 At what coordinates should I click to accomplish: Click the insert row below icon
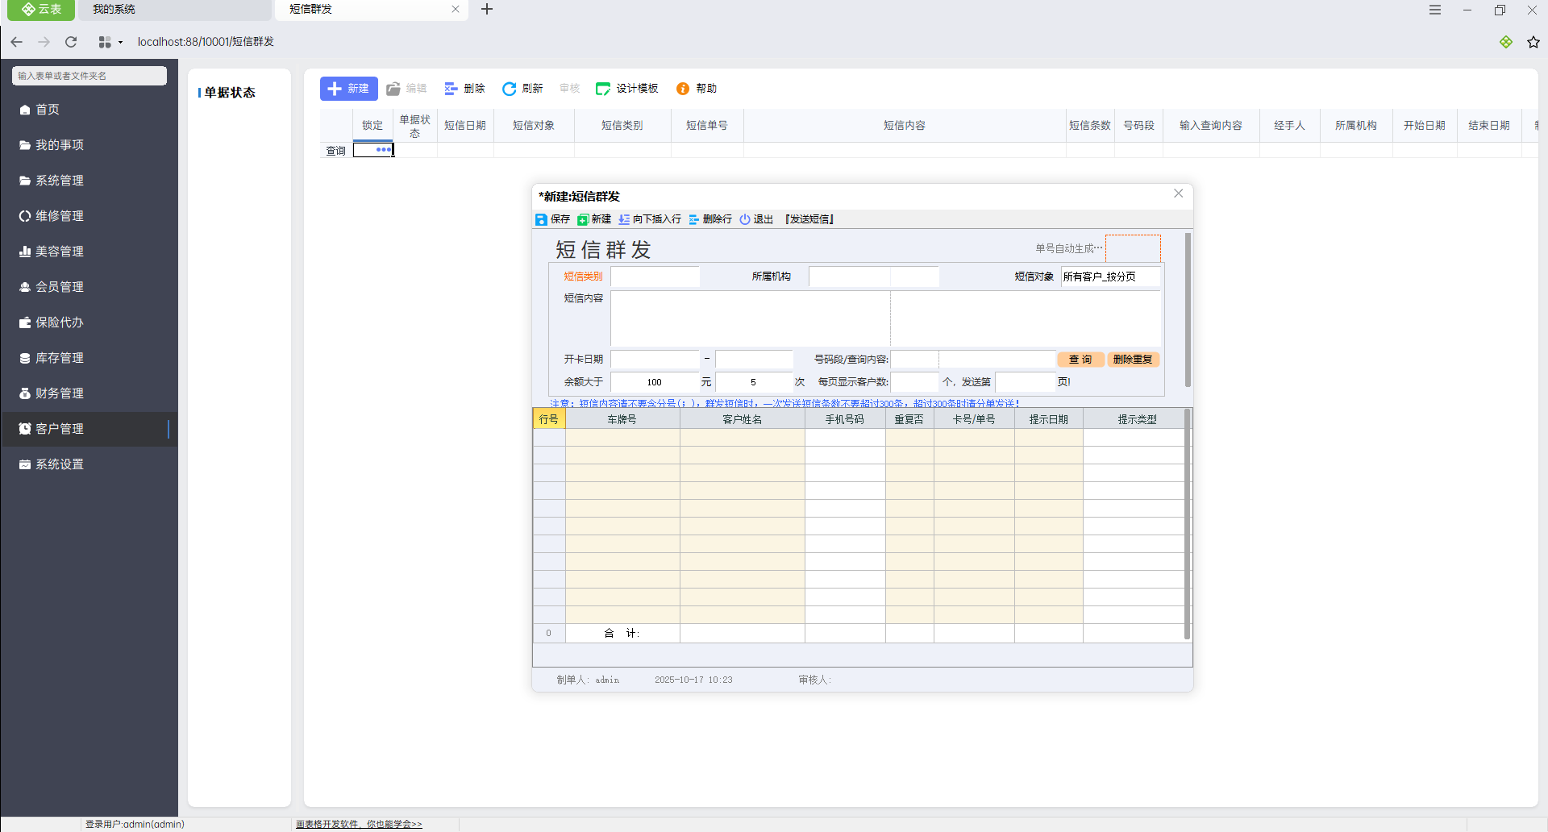pyautogui.click(x=624, y=219)
